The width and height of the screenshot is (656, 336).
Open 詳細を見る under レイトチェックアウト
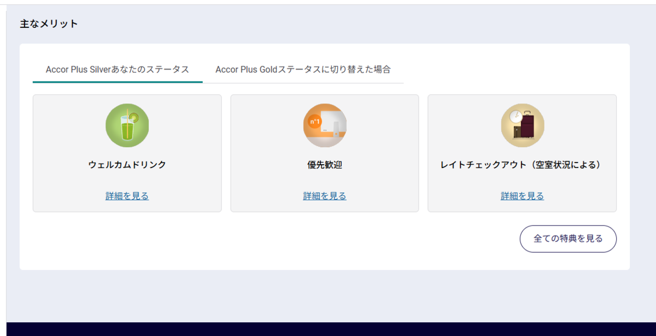tap(522, 196)
